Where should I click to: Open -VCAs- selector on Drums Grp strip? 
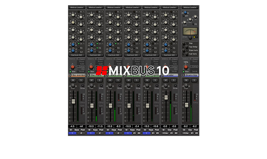click(x=186, y=133)
